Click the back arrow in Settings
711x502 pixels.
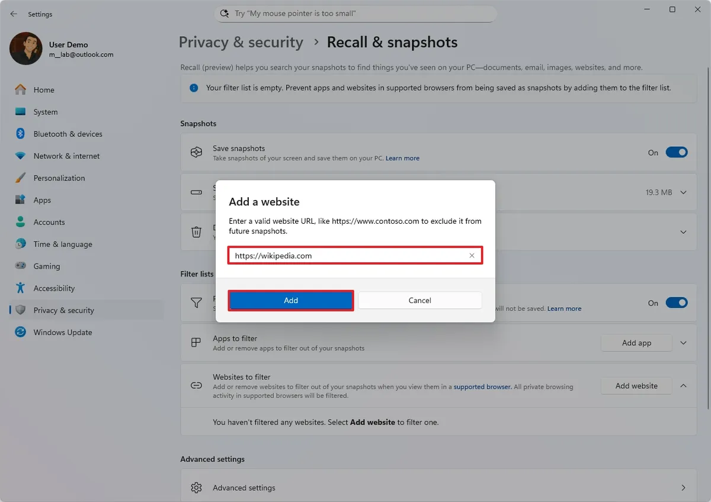tap(13, 14)
